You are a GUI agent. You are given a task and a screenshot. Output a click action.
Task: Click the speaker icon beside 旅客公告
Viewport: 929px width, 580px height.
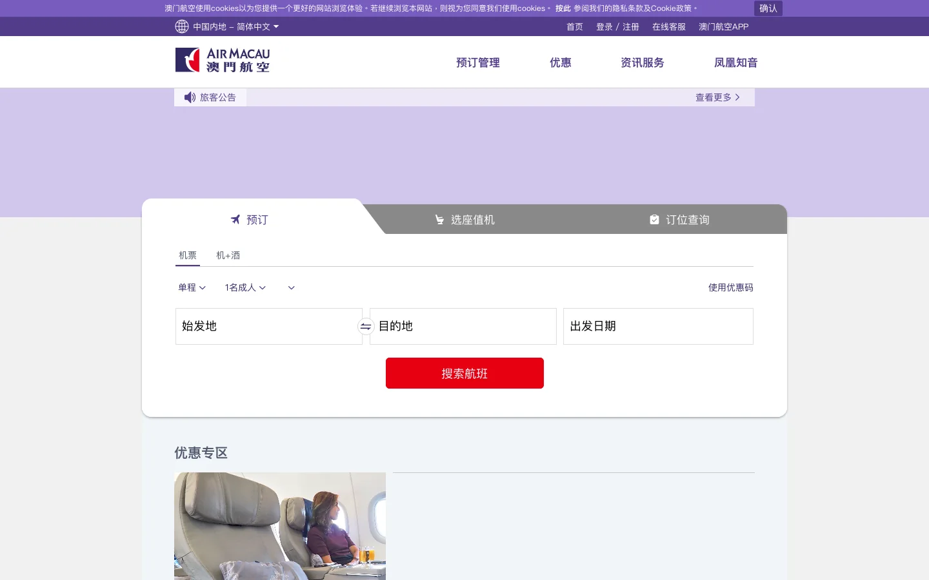coord(190,97)
